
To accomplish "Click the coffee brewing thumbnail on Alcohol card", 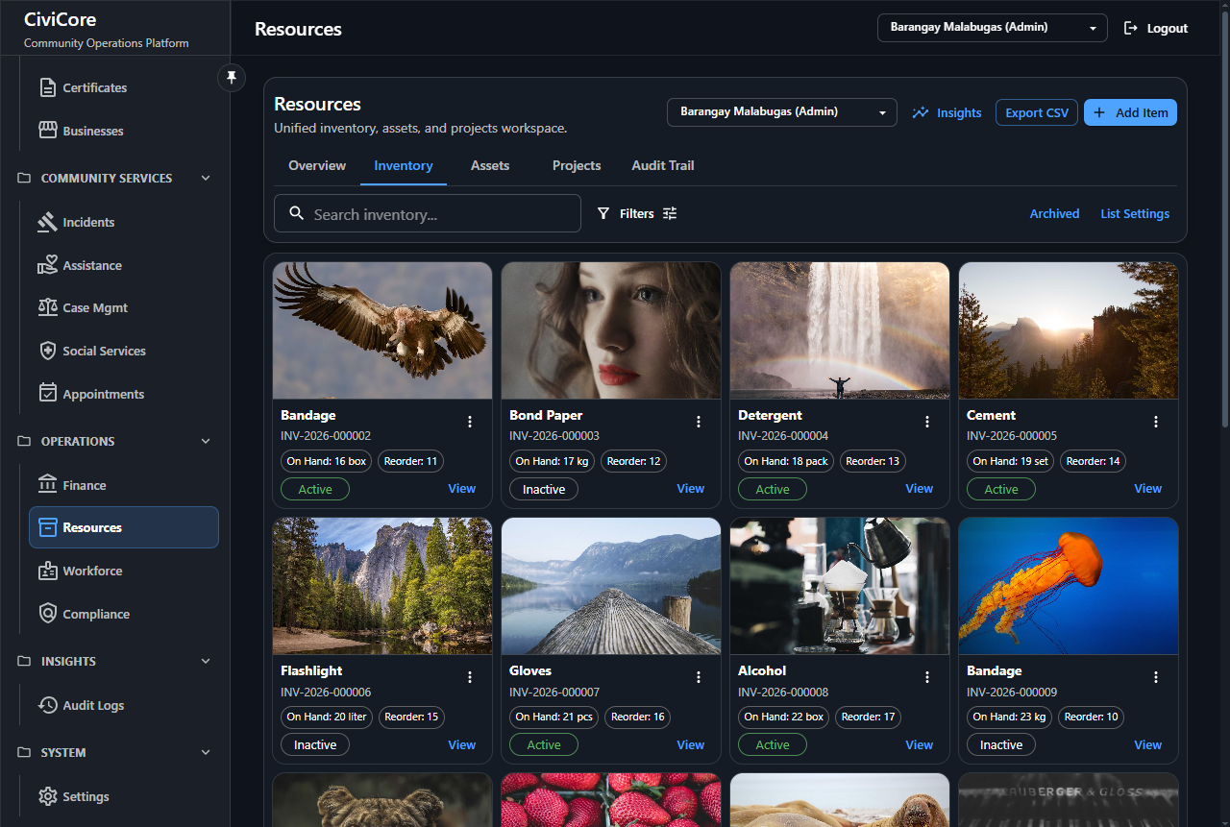I will (840, 586).
